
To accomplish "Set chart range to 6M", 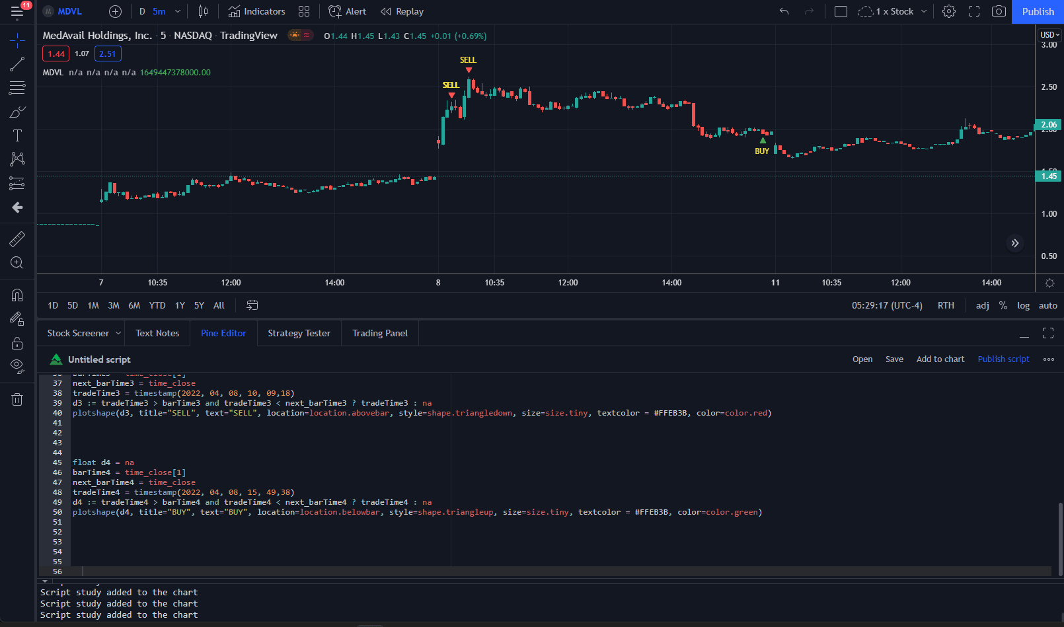I will click(x=134, y=306).
